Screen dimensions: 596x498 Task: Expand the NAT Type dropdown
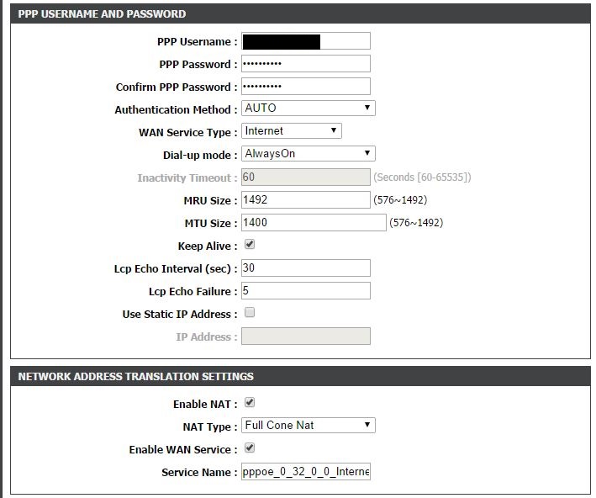tap(308, 426)
